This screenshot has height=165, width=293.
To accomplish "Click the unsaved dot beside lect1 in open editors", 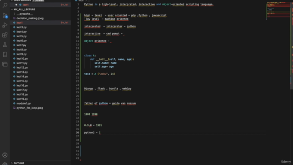I will (x=16, y=5).
